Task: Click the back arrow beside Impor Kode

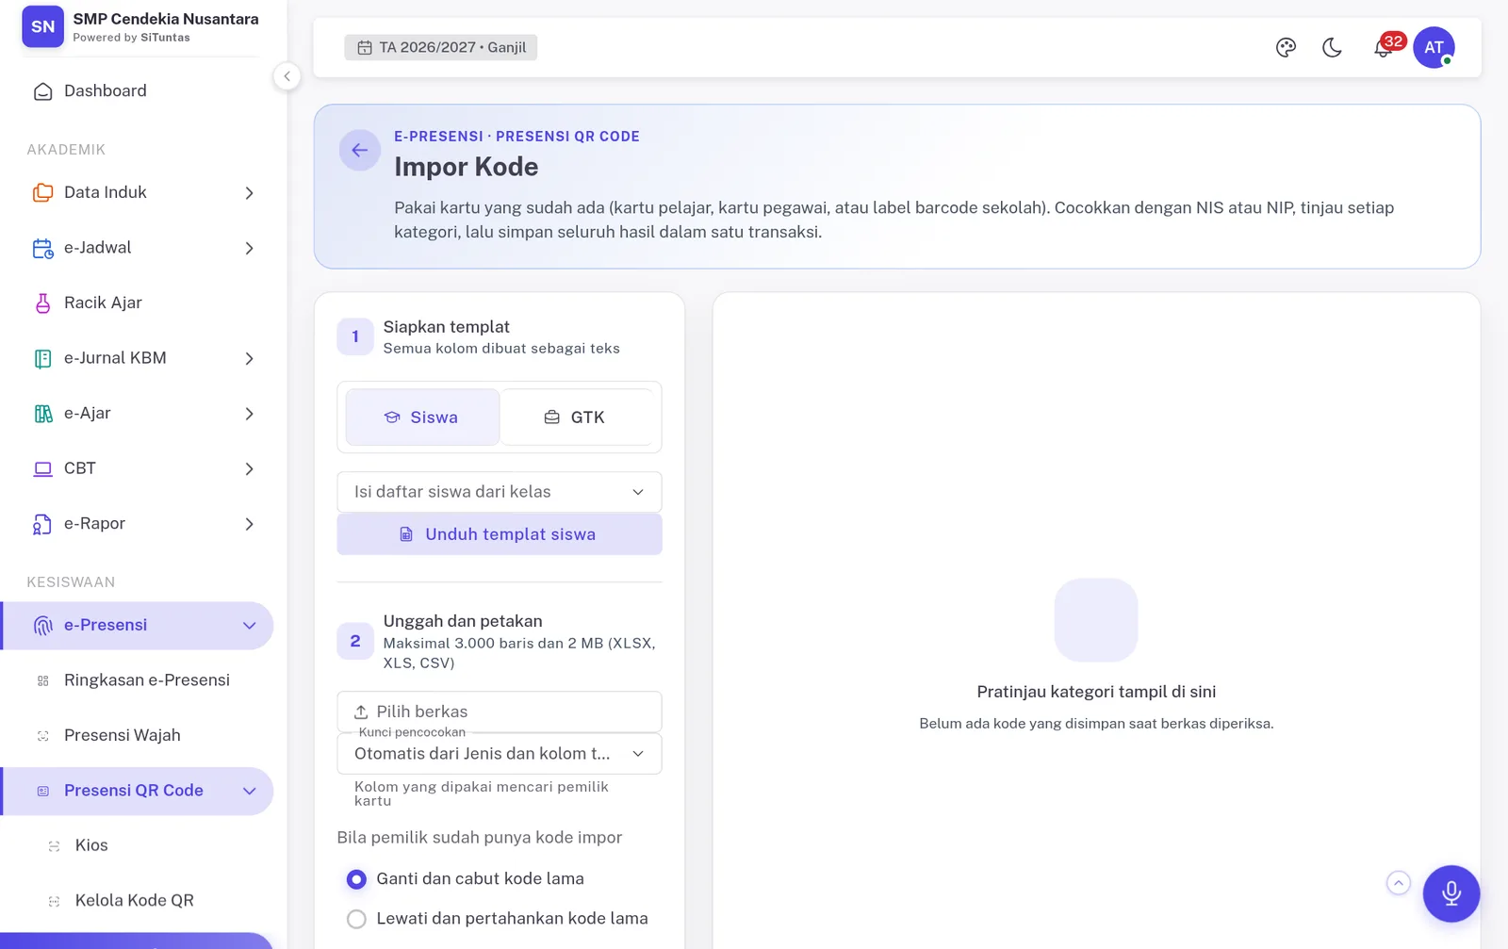Action: (359, 150)
